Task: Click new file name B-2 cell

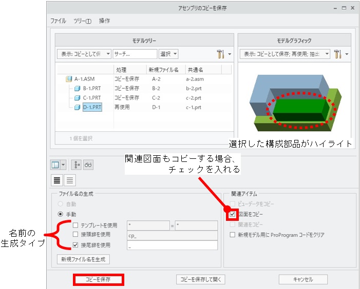Action: (156, 89)
